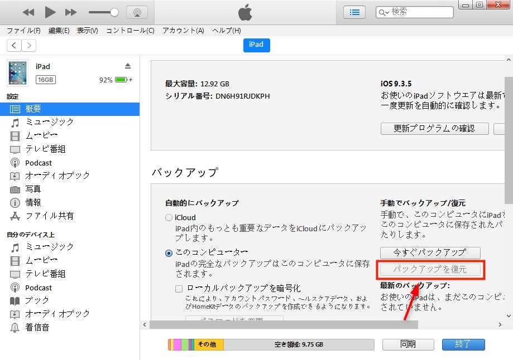Click the fast-forward (next track) button
This screenshot has width=513, height=360.
[x=71, y=12]
